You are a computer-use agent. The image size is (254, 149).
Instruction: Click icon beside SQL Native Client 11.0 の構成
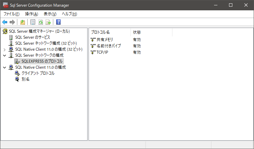coord(11,67)
